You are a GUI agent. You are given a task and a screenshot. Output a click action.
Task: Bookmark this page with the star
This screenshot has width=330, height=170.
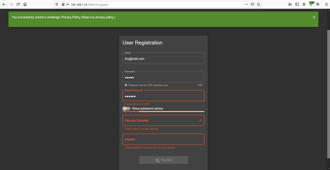tap(258, 4)
